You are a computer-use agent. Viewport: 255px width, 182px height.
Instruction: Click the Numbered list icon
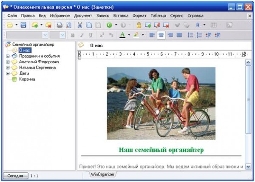[x=199, y=35]
